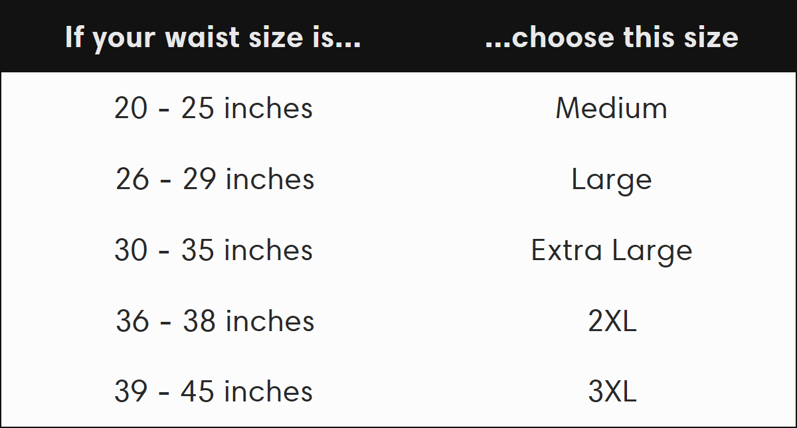
Task: Click the word 'Extra' in the size column
Action: pos(567,251)
